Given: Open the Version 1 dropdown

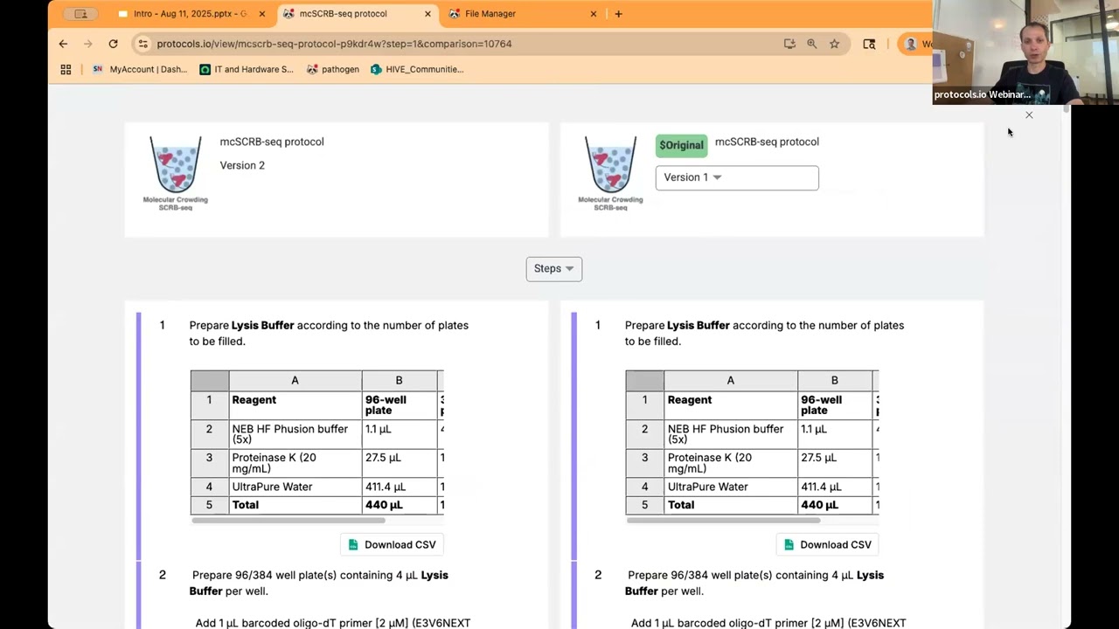Looking at the screenshot, I should coord(737,177).
